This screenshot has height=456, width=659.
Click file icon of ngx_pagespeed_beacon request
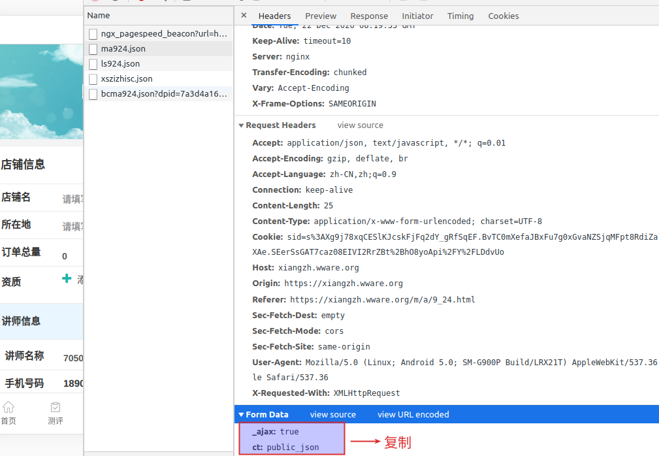tap(93, 33)
